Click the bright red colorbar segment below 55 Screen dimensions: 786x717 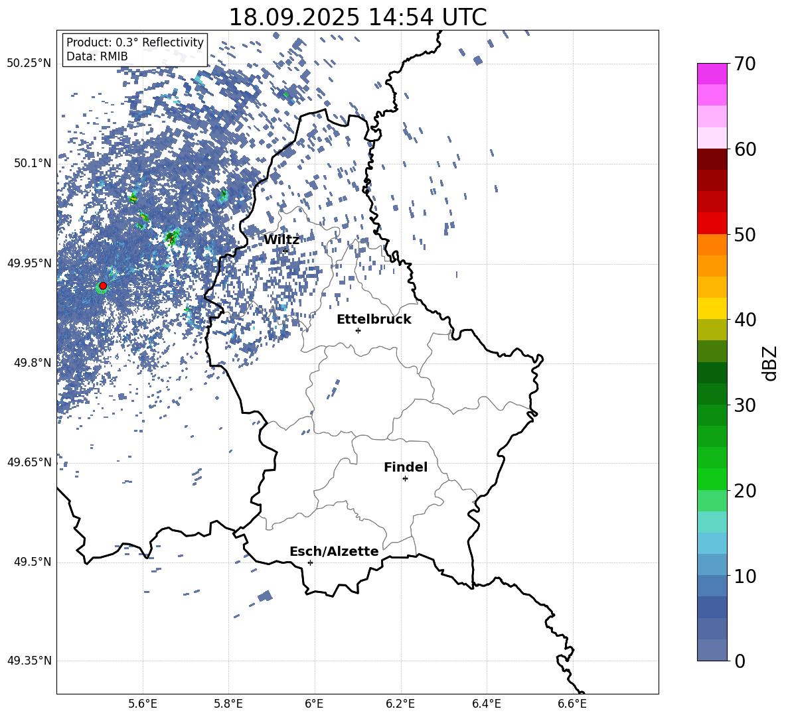pyautogui.click(x=712, y=224)
